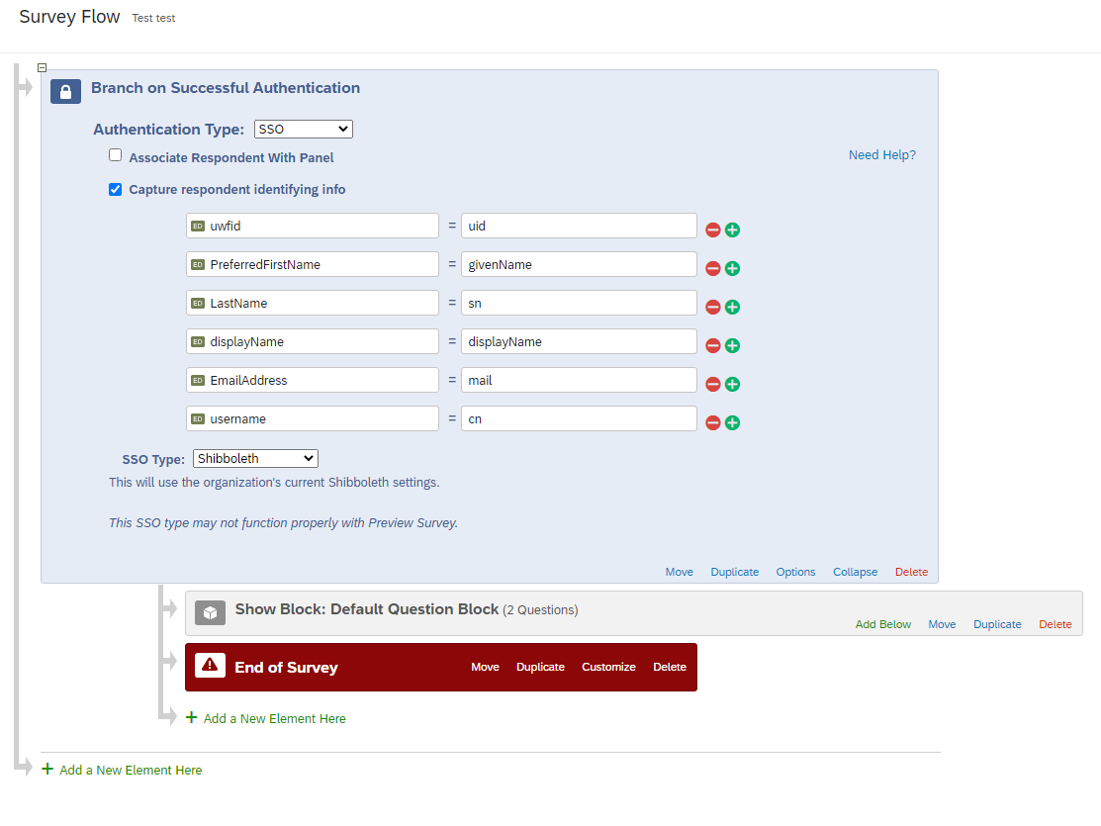Remove the uwfid field row with red minus

(x=712, y=229)
